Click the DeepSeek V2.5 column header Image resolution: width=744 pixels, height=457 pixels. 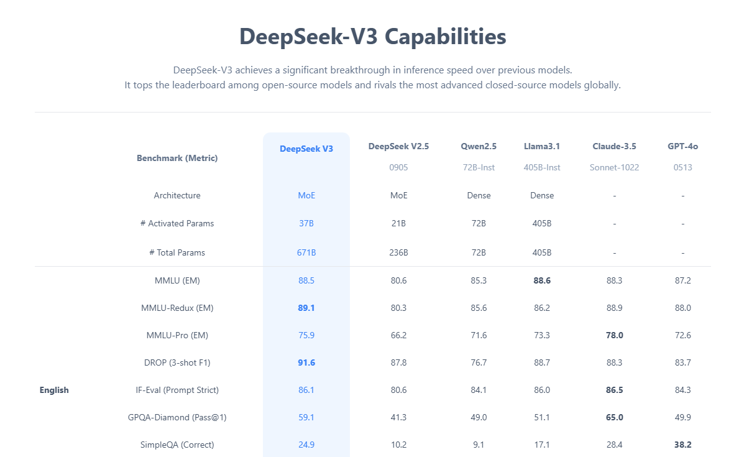pos(398,147)
